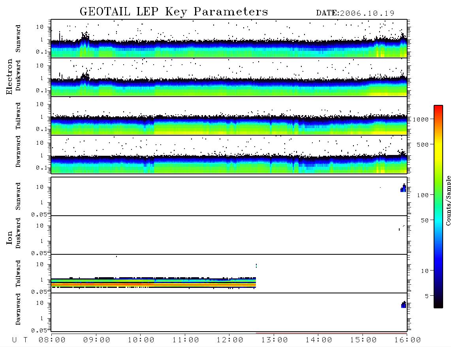This screenshot has width=451, height=347.
Task: Click the 14:00 time axis label
Action: [319, 340]
